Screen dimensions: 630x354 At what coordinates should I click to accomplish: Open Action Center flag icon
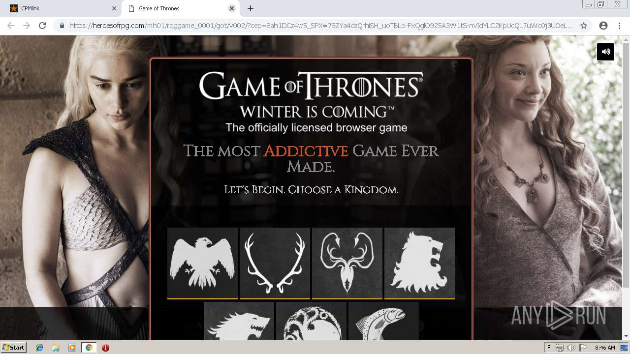583,348
